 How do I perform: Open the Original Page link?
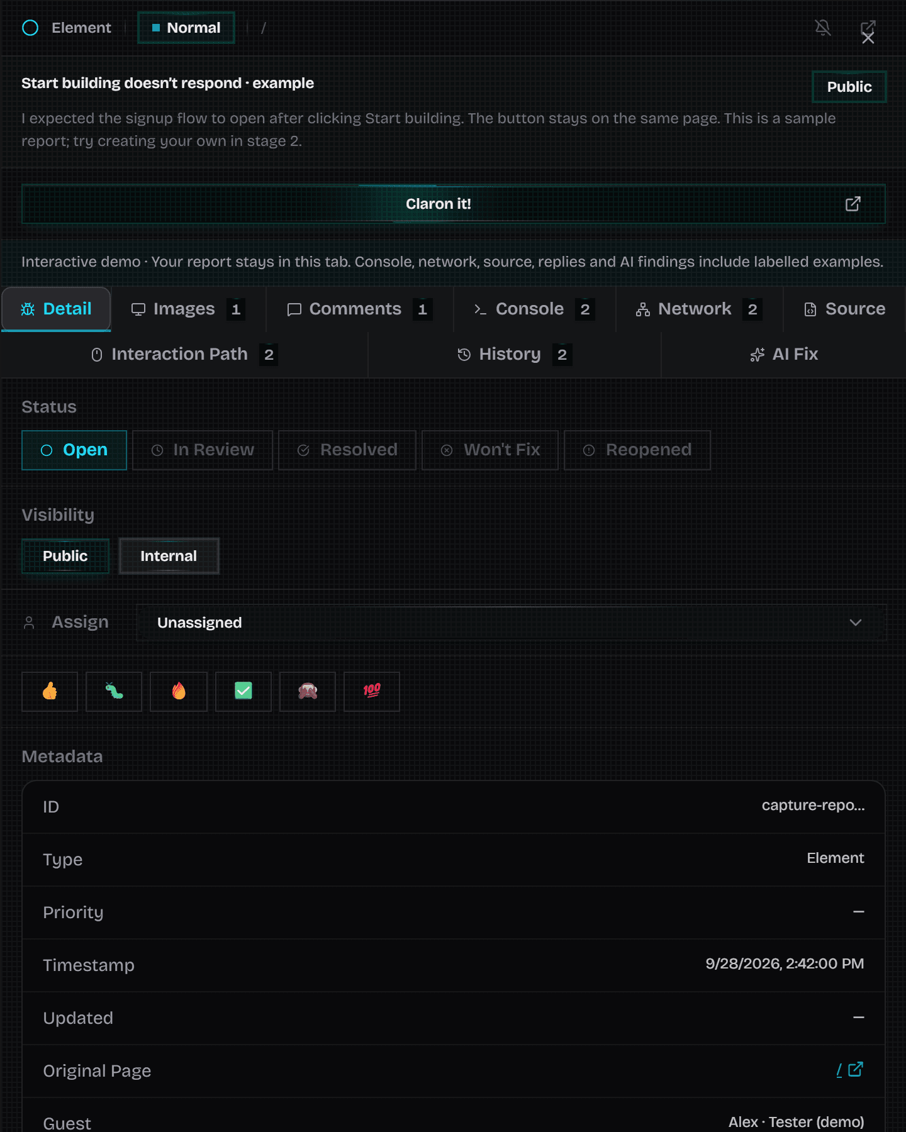[x=849, y=1070]
